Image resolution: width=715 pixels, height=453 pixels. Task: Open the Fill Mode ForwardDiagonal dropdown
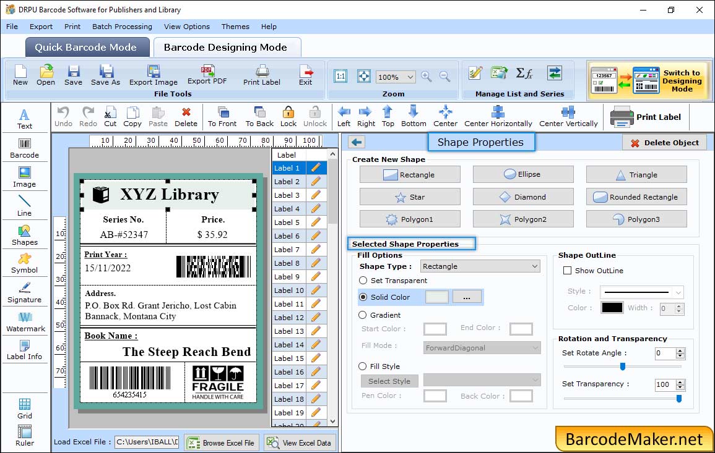(x=482, y=348)
